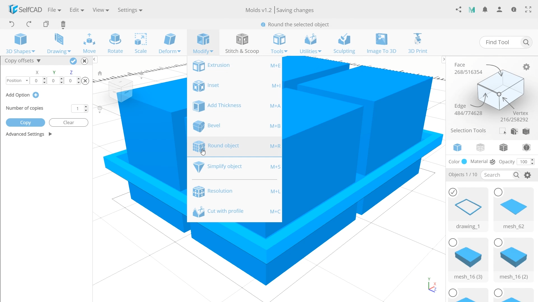Select Add Thickness in the Modify menu
Screen dimensions: 538x302
[224, 105]
